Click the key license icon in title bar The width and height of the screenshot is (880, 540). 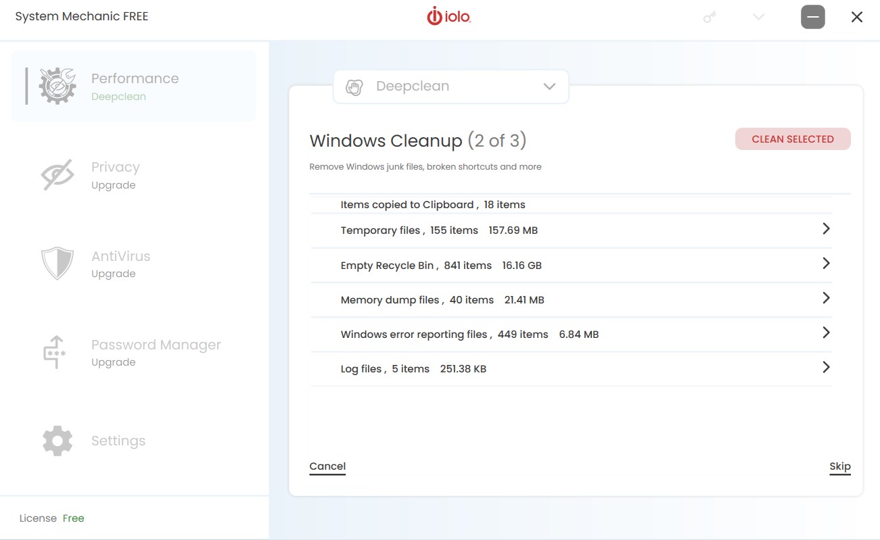point(710,17)
